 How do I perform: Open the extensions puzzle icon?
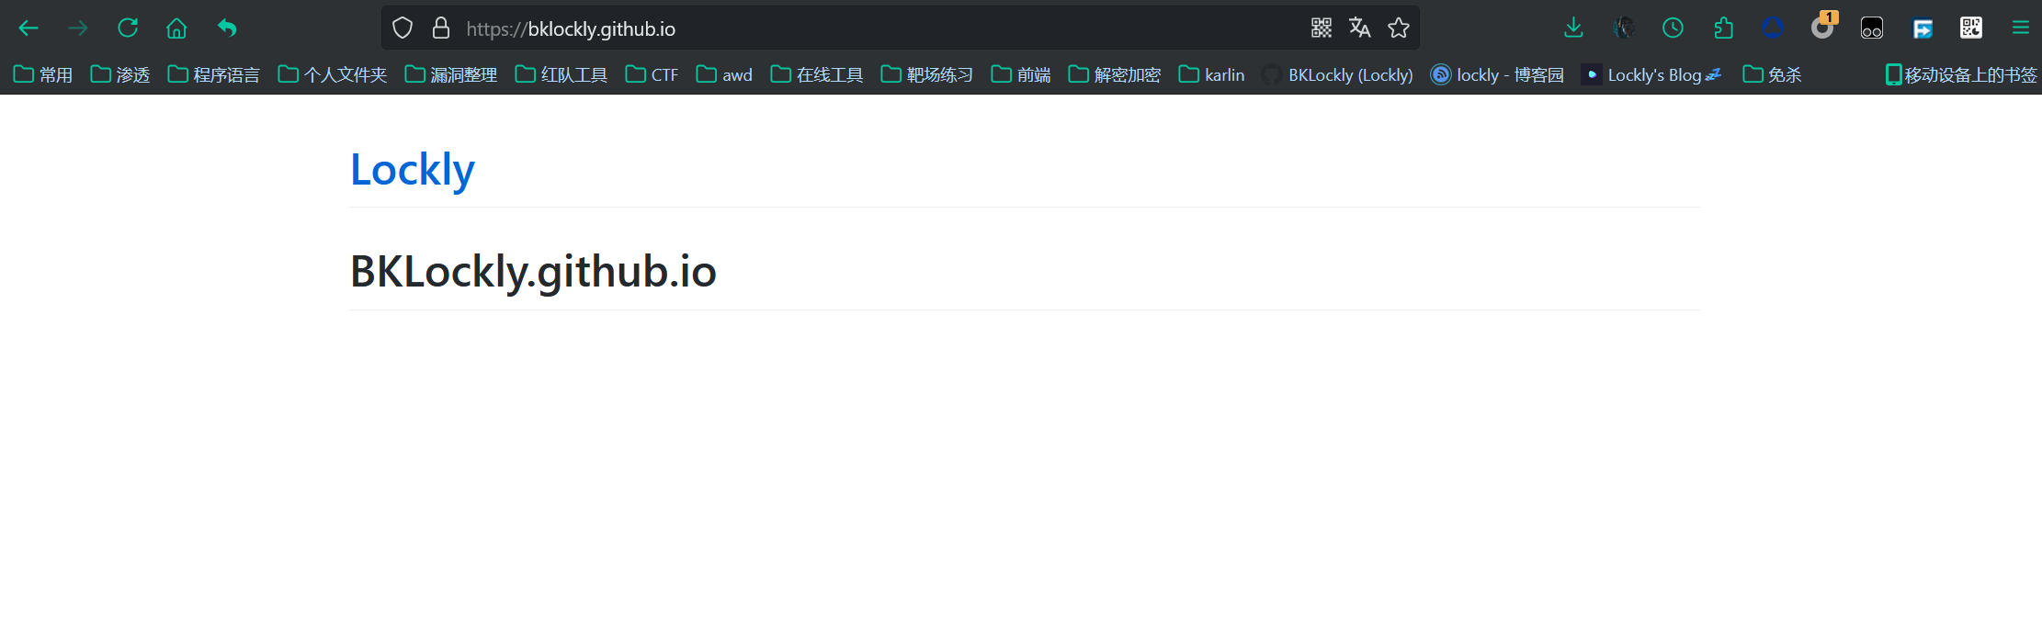point(1723,28)
